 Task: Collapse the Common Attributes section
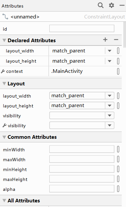(x=4, y=137)
